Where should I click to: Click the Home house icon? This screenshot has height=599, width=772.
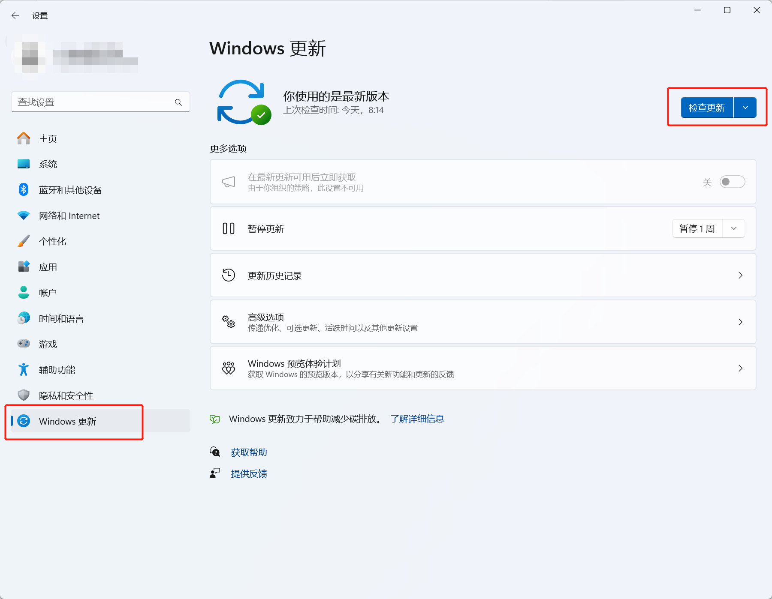(24, 138)
